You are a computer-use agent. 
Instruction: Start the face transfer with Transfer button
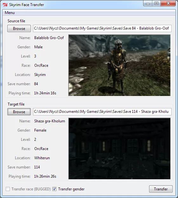161,189
